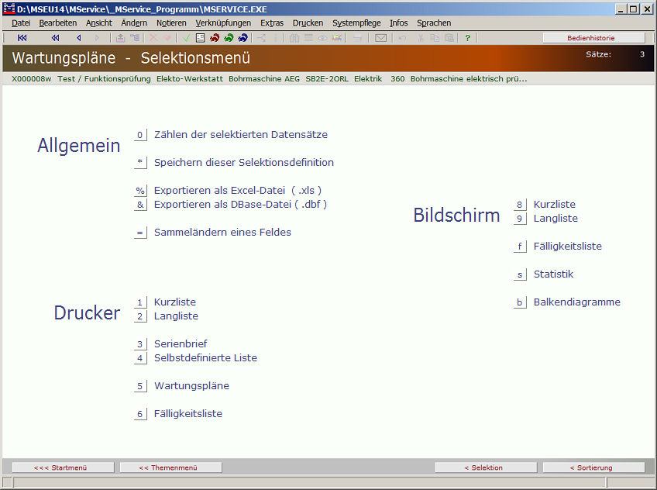Choose Exportieren als Excel-Datei option
The width and height of the screenshot is (657, 490).
pyautogui.click(x=237, y=190)
